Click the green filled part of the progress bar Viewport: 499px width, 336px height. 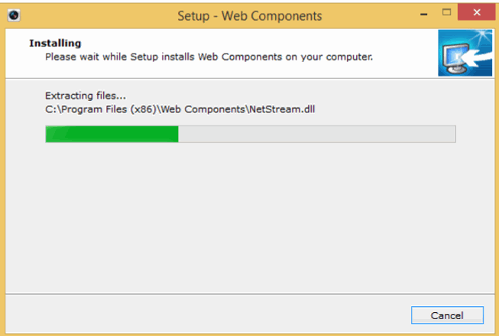(112, 134)
